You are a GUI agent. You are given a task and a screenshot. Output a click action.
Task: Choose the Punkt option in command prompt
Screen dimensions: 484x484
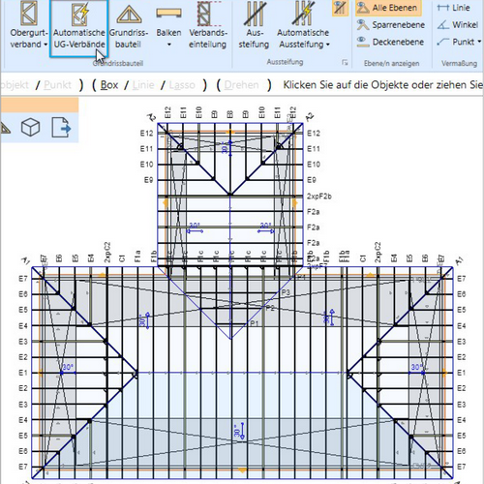57,85
